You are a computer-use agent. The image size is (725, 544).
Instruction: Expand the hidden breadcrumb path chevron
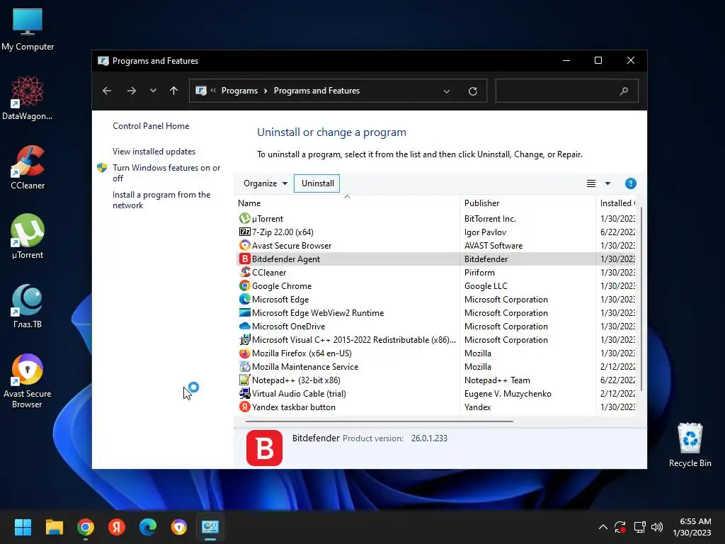pos(213,91)
